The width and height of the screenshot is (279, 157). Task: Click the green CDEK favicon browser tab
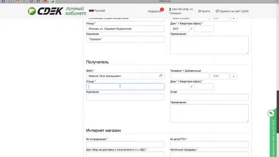(52, 1)
